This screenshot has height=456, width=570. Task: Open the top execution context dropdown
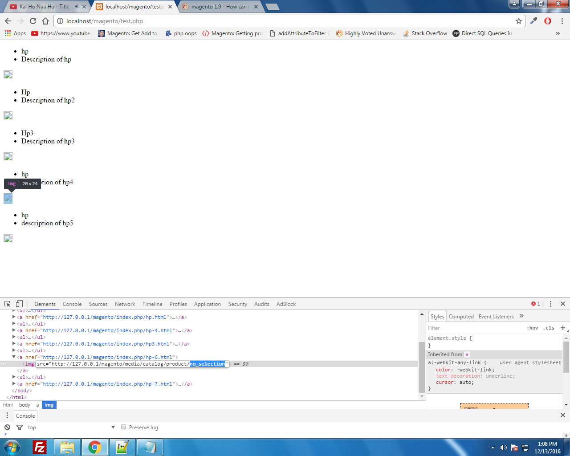point(71,427)
